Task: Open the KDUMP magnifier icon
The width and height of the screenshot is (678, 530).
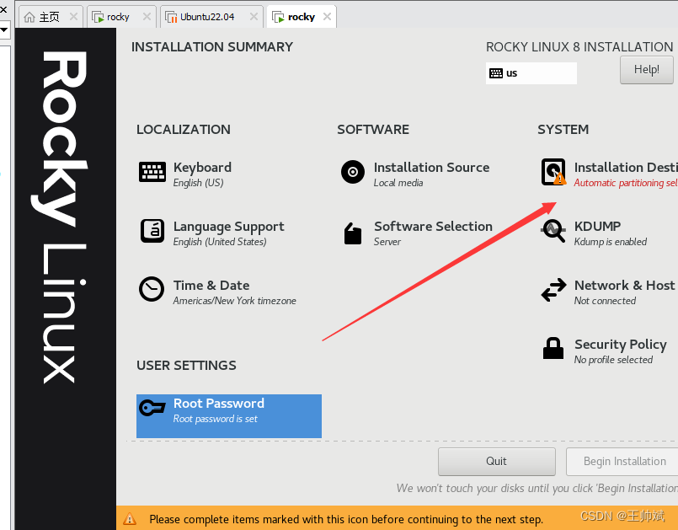Action: click(553, 231)
